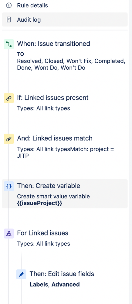Click the Rule details info icon

[x=9, y=5]
